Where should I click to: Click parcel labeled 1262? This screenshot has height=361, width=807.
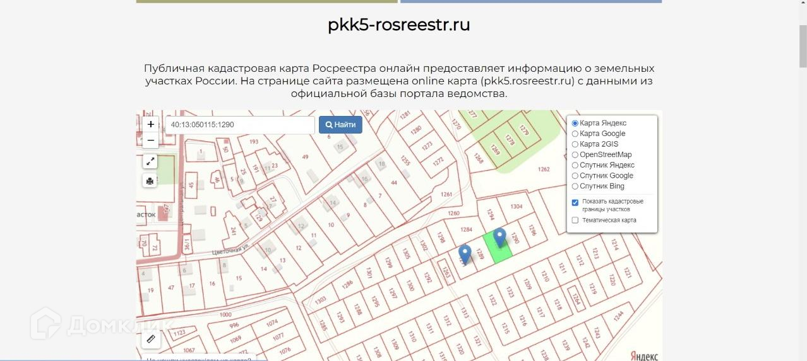click(x=544, y=169)
